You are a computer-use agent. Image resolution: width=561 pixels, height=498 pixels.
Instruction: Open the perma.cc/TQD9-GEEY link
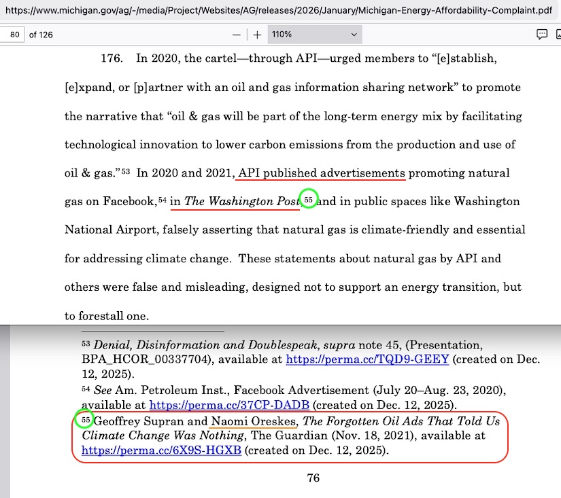(367, 359)
